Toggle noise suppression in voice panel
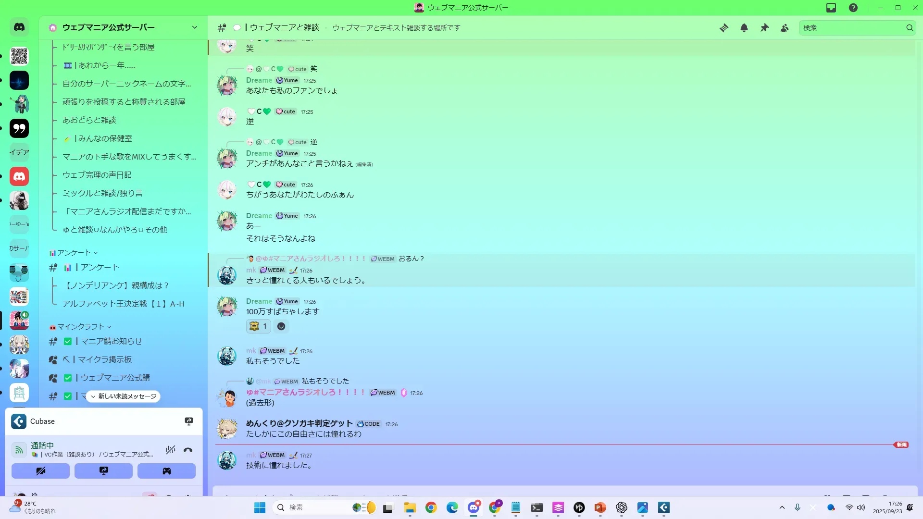923x519 pixels. pos(170,450)
